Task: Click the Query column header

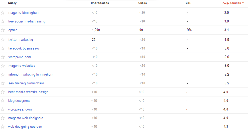Action: pos(12,3)
